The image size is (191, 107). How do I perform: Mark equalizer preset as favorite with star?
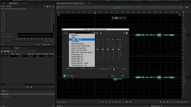tap(101, 33)
